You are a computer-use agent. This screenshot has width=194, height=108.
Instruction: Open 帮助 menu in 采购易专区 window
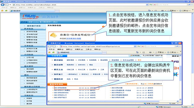coord(97,49)
